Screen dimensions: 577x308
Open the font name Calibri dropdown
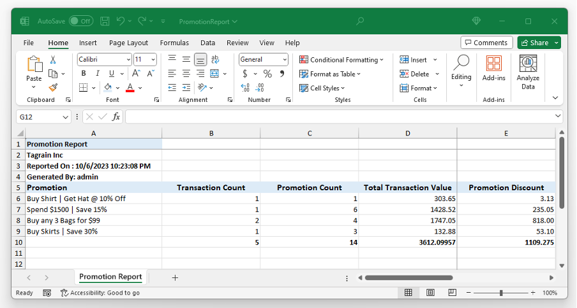coord(127,59)
